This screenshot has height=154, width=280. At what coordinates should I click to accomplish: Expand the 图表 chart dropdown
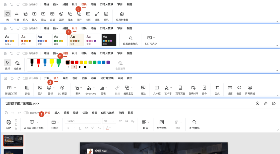pyautogui.click(x=107, y=88)
